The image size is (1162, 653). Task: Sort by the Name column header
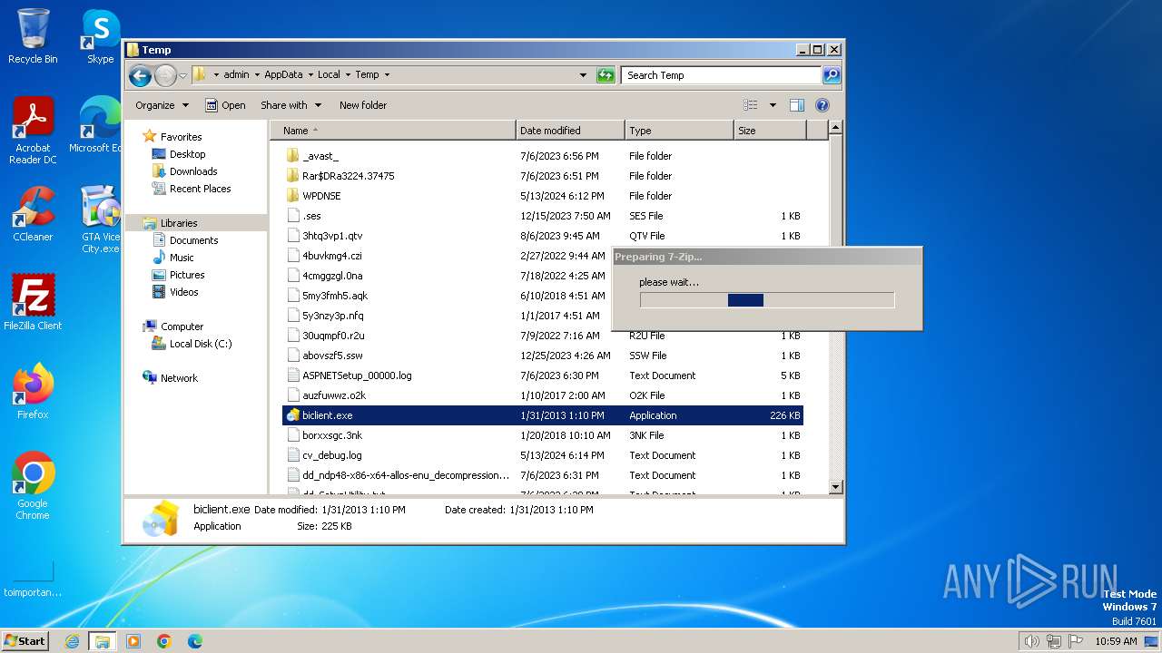coord(392,131)
